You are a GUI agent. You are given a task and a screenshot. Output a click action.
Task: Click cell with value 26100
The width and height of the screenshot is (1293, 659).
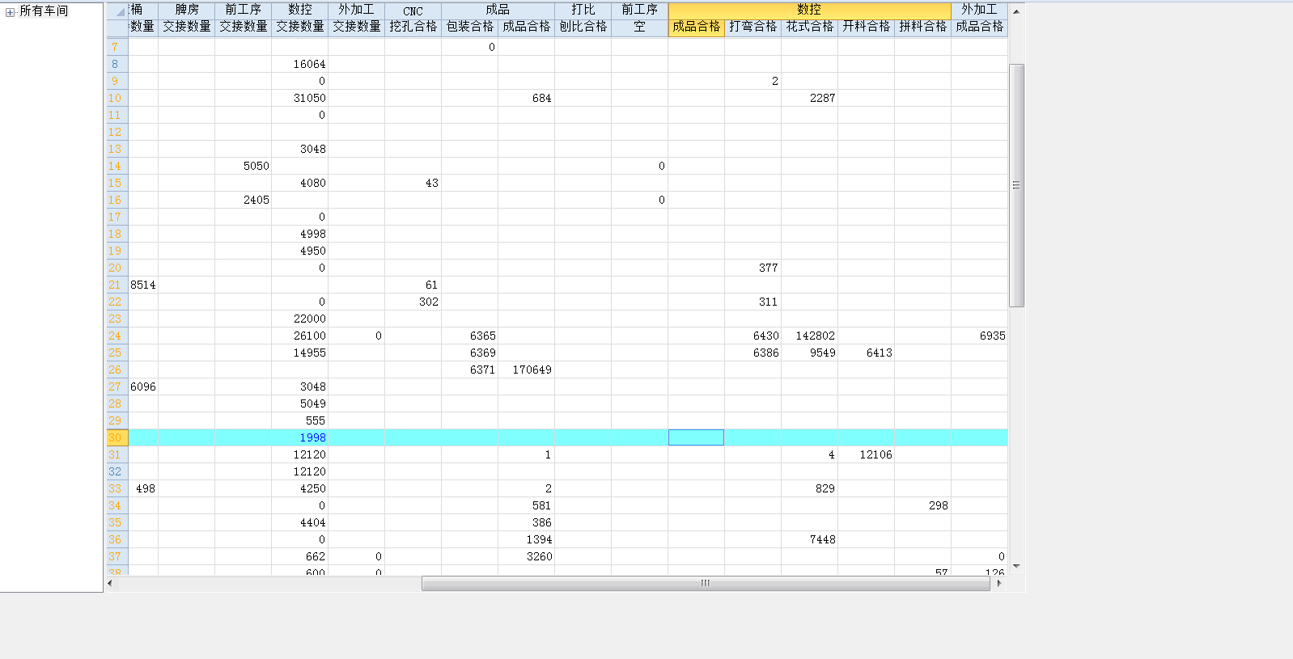pyautogui.click(x=299, y=336)
